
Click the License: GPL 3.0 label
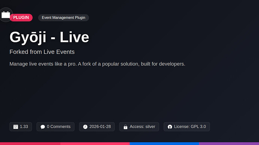click(x=190, y=127)
